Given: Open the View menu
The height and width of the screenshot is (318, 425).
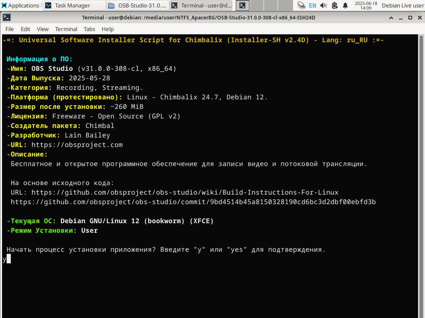Looking at the screenshot, I should tap(43, 29).
